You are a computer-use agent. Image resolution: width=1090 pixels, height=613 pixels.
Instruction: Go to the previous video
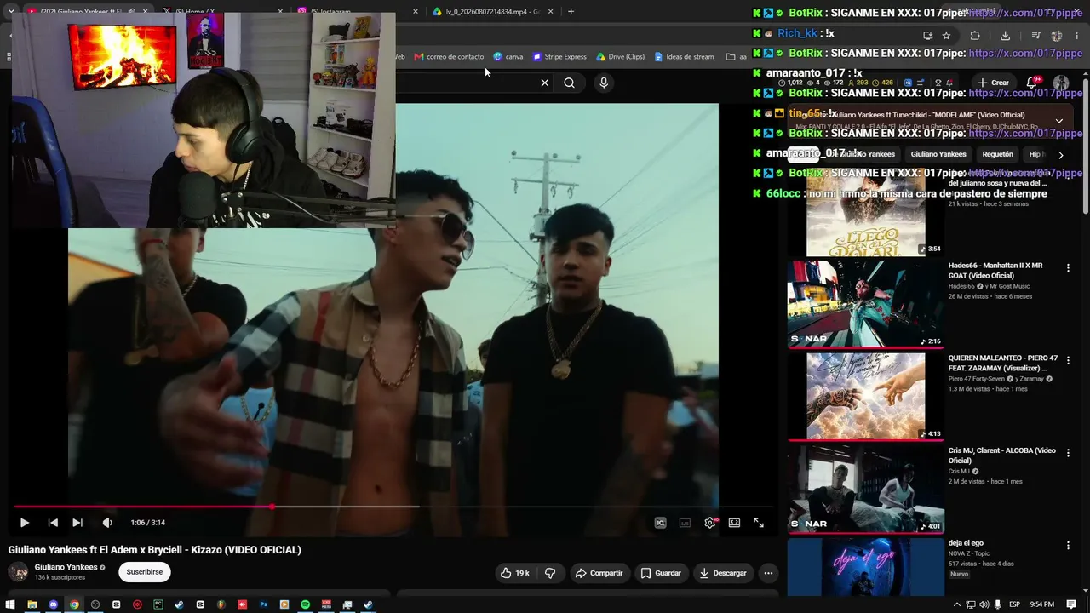53,523
